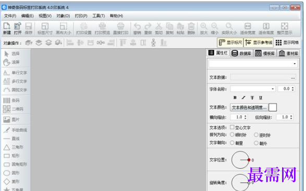Select the 单行文字 single-line text tool
This screenshot has height=191, width=306.
click(x=15, y=73)
